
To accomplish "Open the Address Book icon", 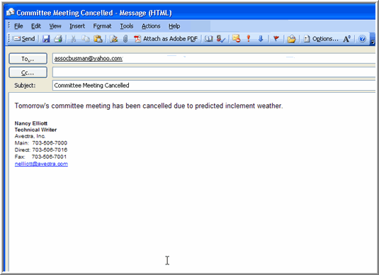I will tap(208, 39).
